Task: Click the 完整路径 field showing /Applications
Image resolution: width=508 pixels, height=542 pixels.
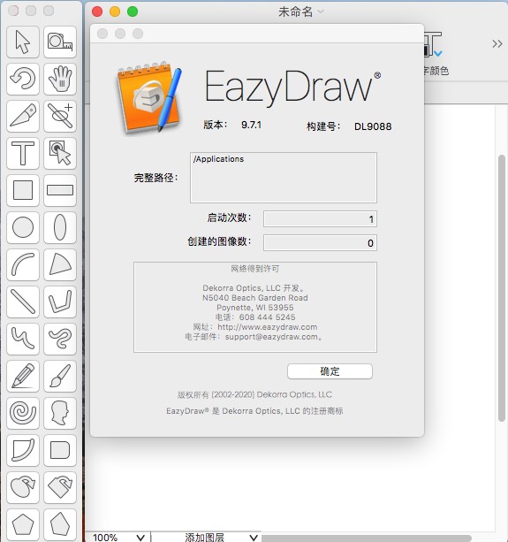Action: pyautogui.click(x=284, y=178)
